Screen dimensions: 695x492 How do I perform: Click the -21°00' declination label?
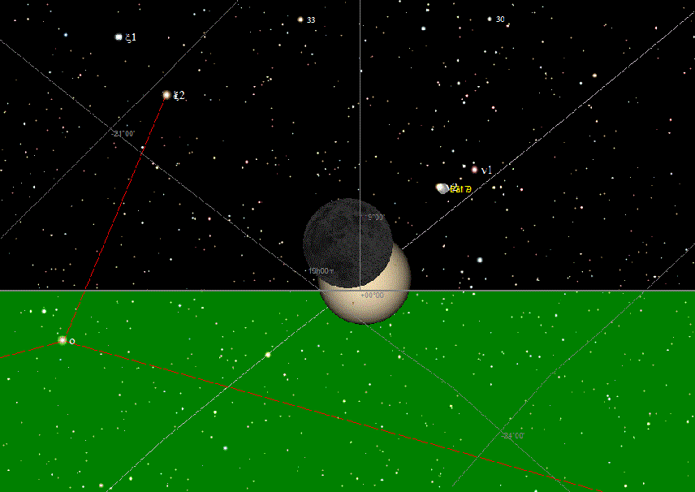124,134
